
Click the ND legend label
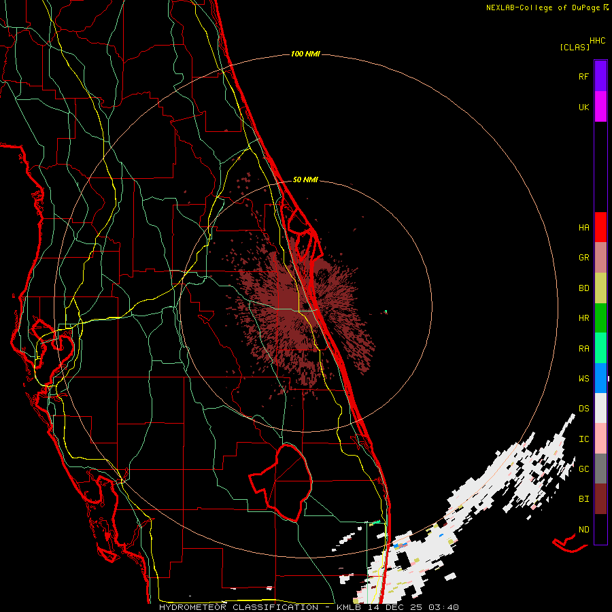coord(583,530)
